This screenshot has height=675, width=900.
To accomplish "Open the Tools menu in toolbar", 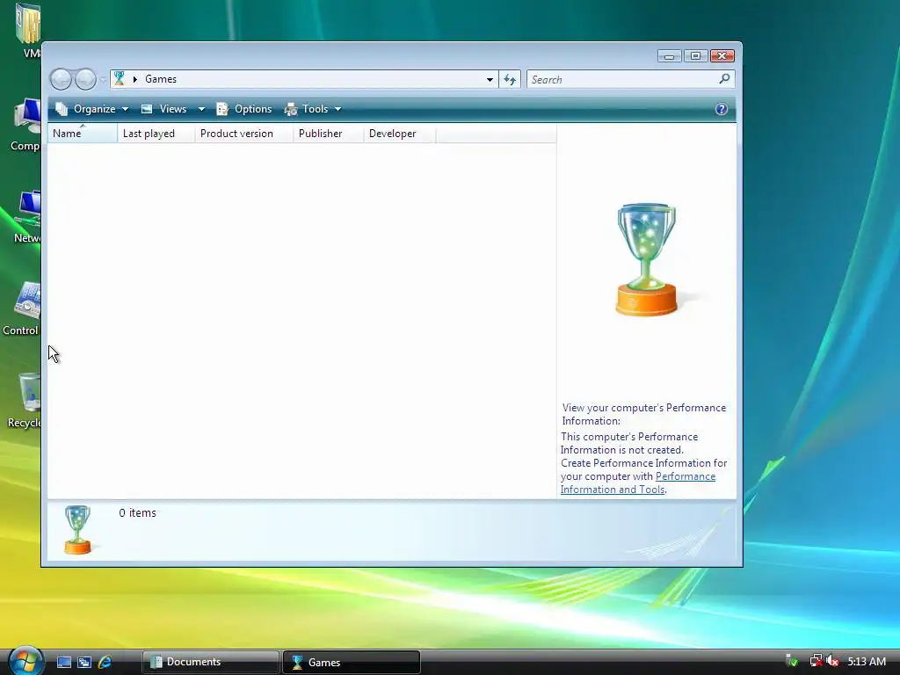I will tap(313, 109).
